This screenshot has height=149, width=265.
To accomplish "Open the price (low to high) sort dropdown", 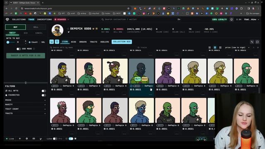I will 237,48.
